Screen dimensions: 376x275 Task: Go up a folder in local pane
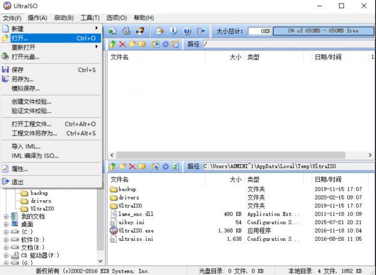coord(113,166)
